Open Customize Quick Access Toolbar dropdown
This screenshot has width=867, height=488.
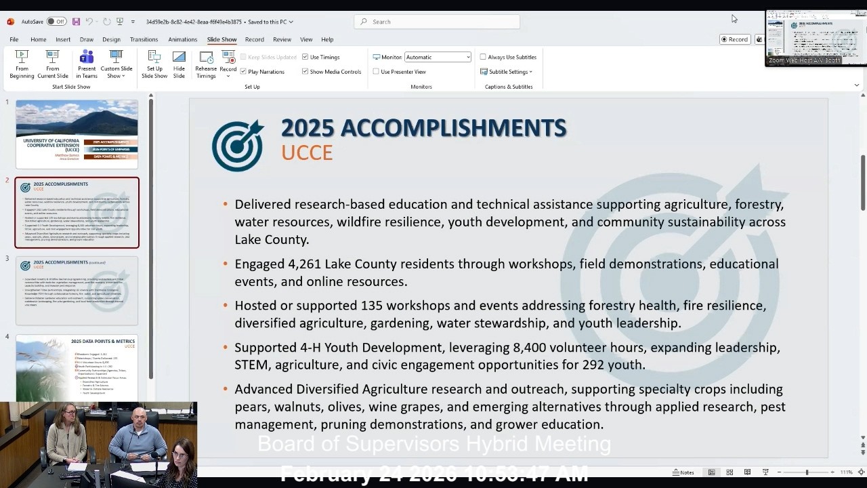(133, 22)
